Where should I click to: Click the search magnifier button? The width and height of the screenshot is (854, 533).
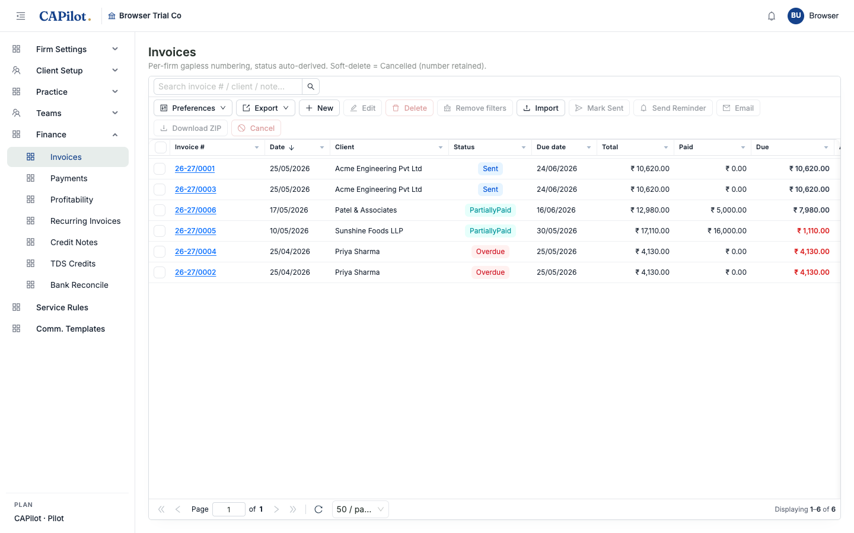pos(311,86)
